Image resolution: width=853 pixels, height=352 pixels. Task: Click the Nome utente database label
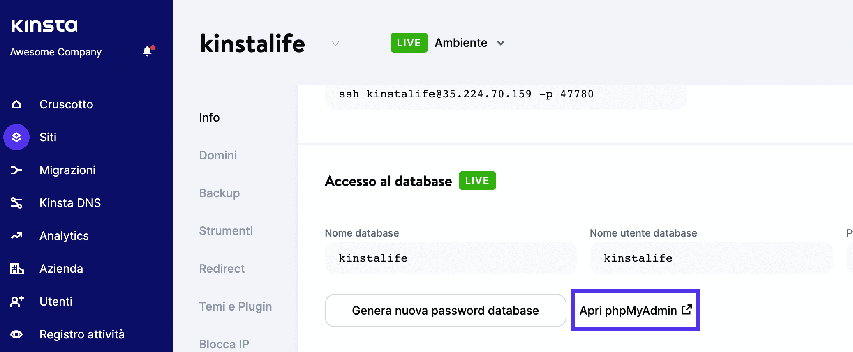tap(643, 233)
